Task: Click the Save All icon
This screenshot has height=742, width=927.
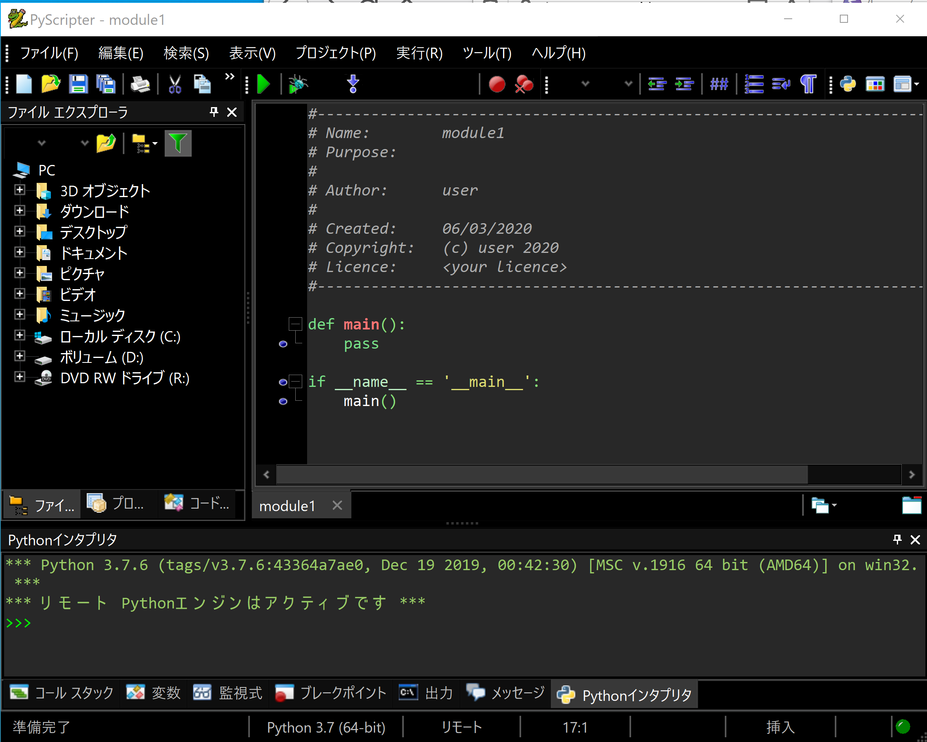Action: coord(106,84)
